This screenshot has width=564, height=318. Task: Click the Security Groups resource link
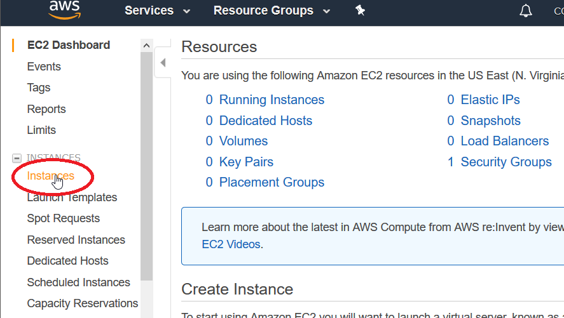click(x=506, y=162)
